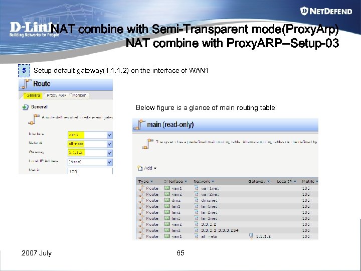Image resolution: width=361 pixels, height=271 pixels.
Task: Click the Route label in lan1net row
Action: coord(152,206)
